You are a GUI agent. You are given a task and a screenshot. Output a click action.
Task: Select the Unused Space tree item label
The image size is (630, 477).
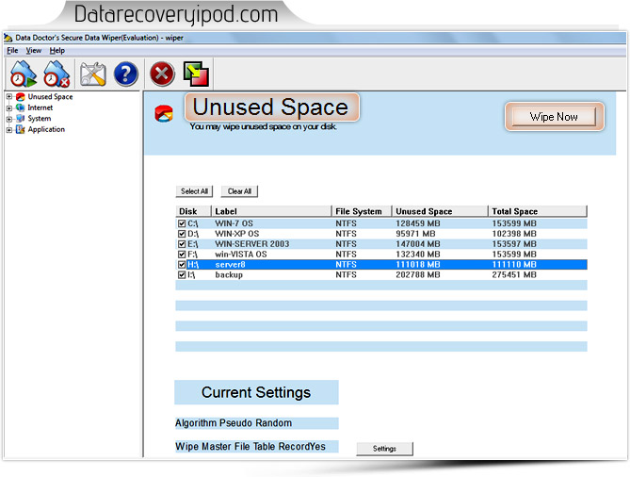click(50, 97)
